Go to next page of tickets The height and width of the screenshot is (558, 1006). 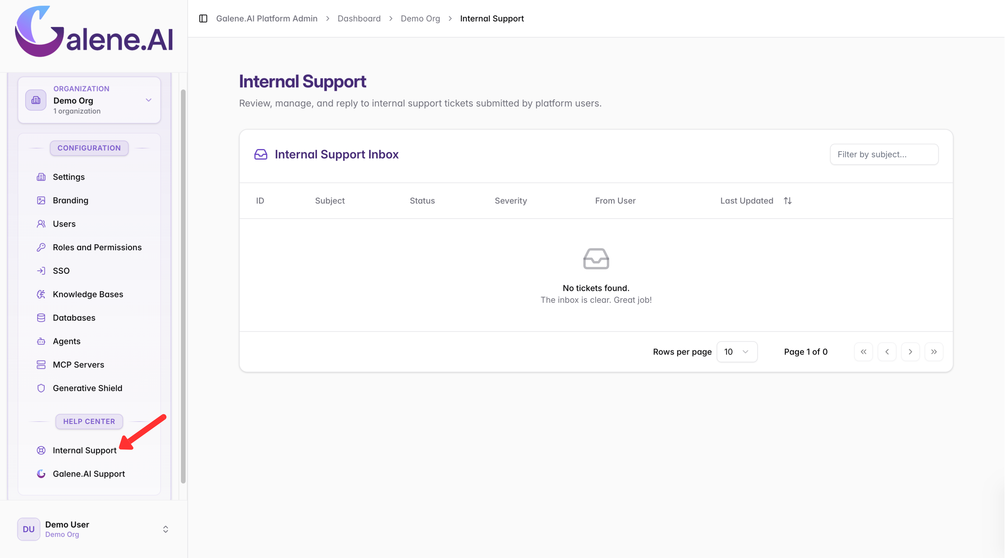coord(910,352)
